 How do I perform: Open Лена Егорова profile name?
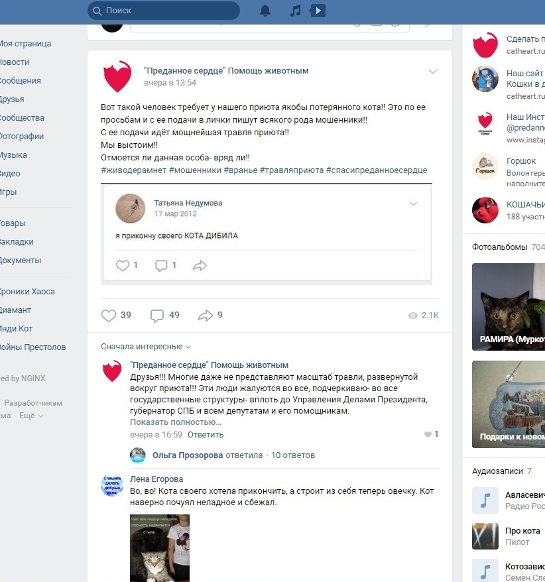click(156, 479)
